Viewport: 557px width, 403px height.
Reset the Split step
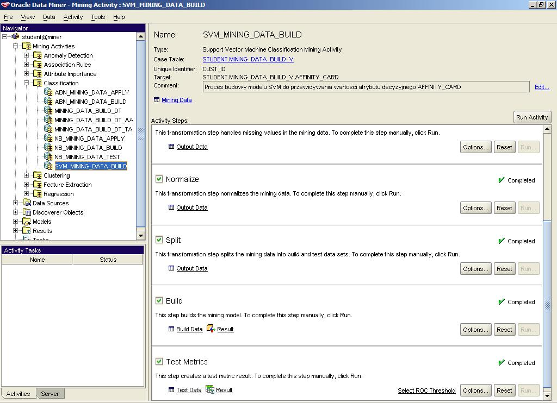coord(504,268)
